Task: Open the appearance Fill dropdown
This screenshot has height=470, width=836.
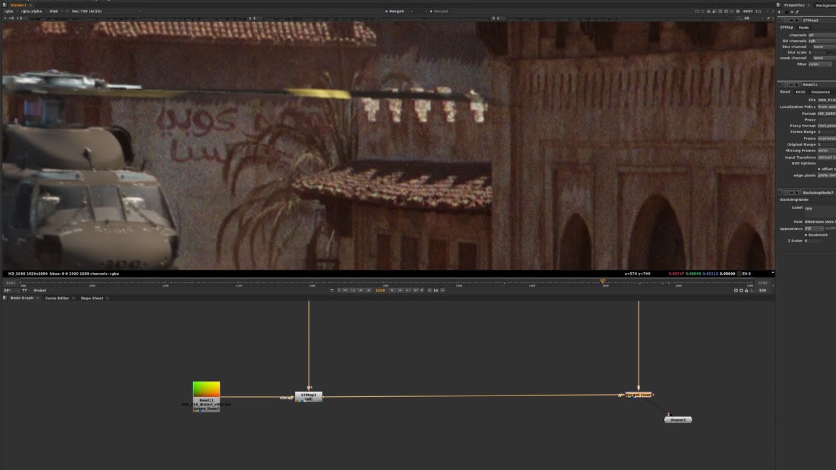Action: pyautogui.click(x=813, y=228)
